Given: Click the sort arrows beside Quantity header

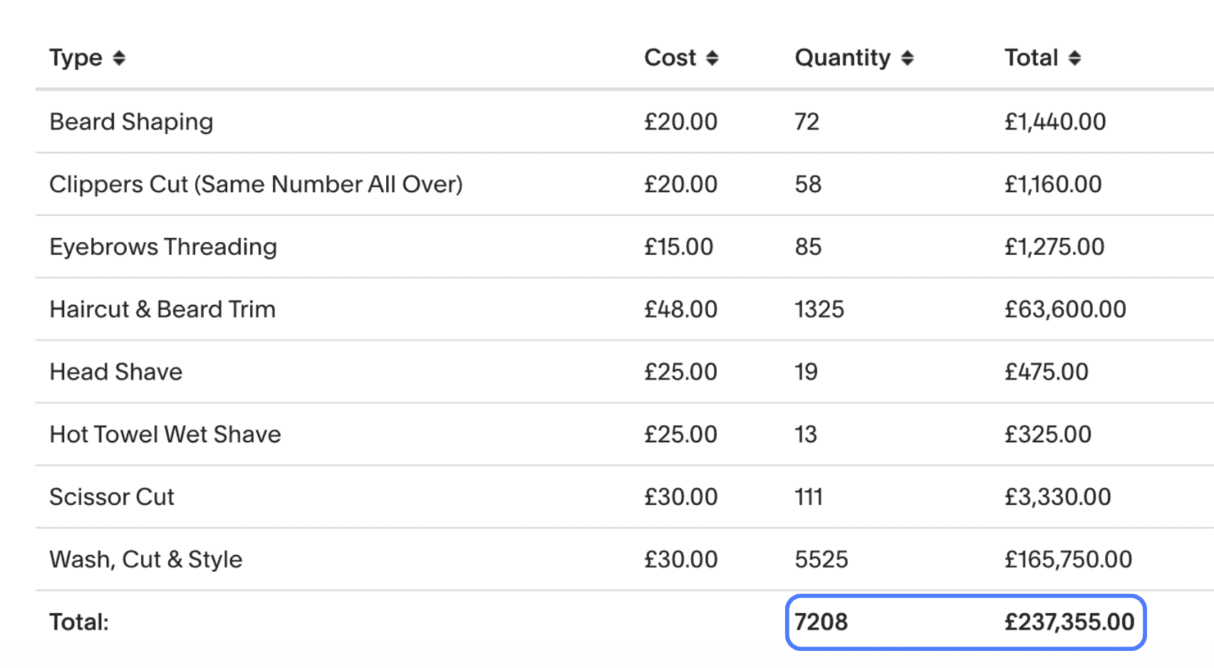Looking at the screenshot, I should coord(907,58).
